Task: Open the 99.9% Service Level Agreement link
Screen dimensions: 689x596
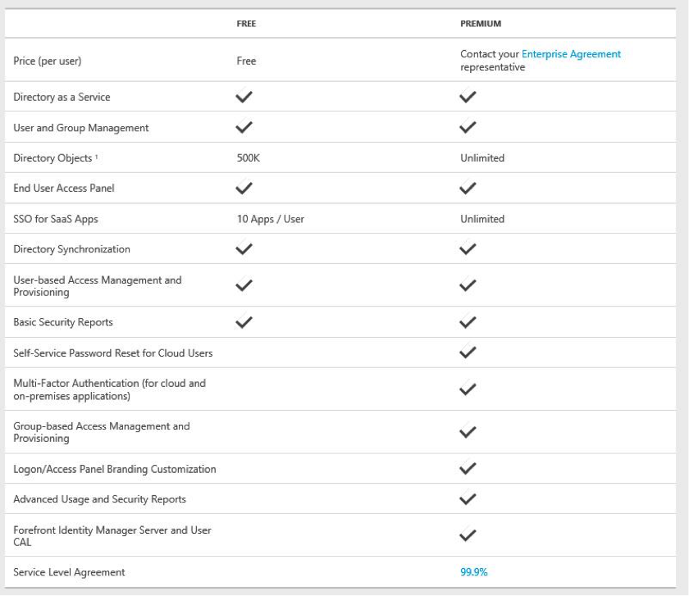Action: pos(474,572)
